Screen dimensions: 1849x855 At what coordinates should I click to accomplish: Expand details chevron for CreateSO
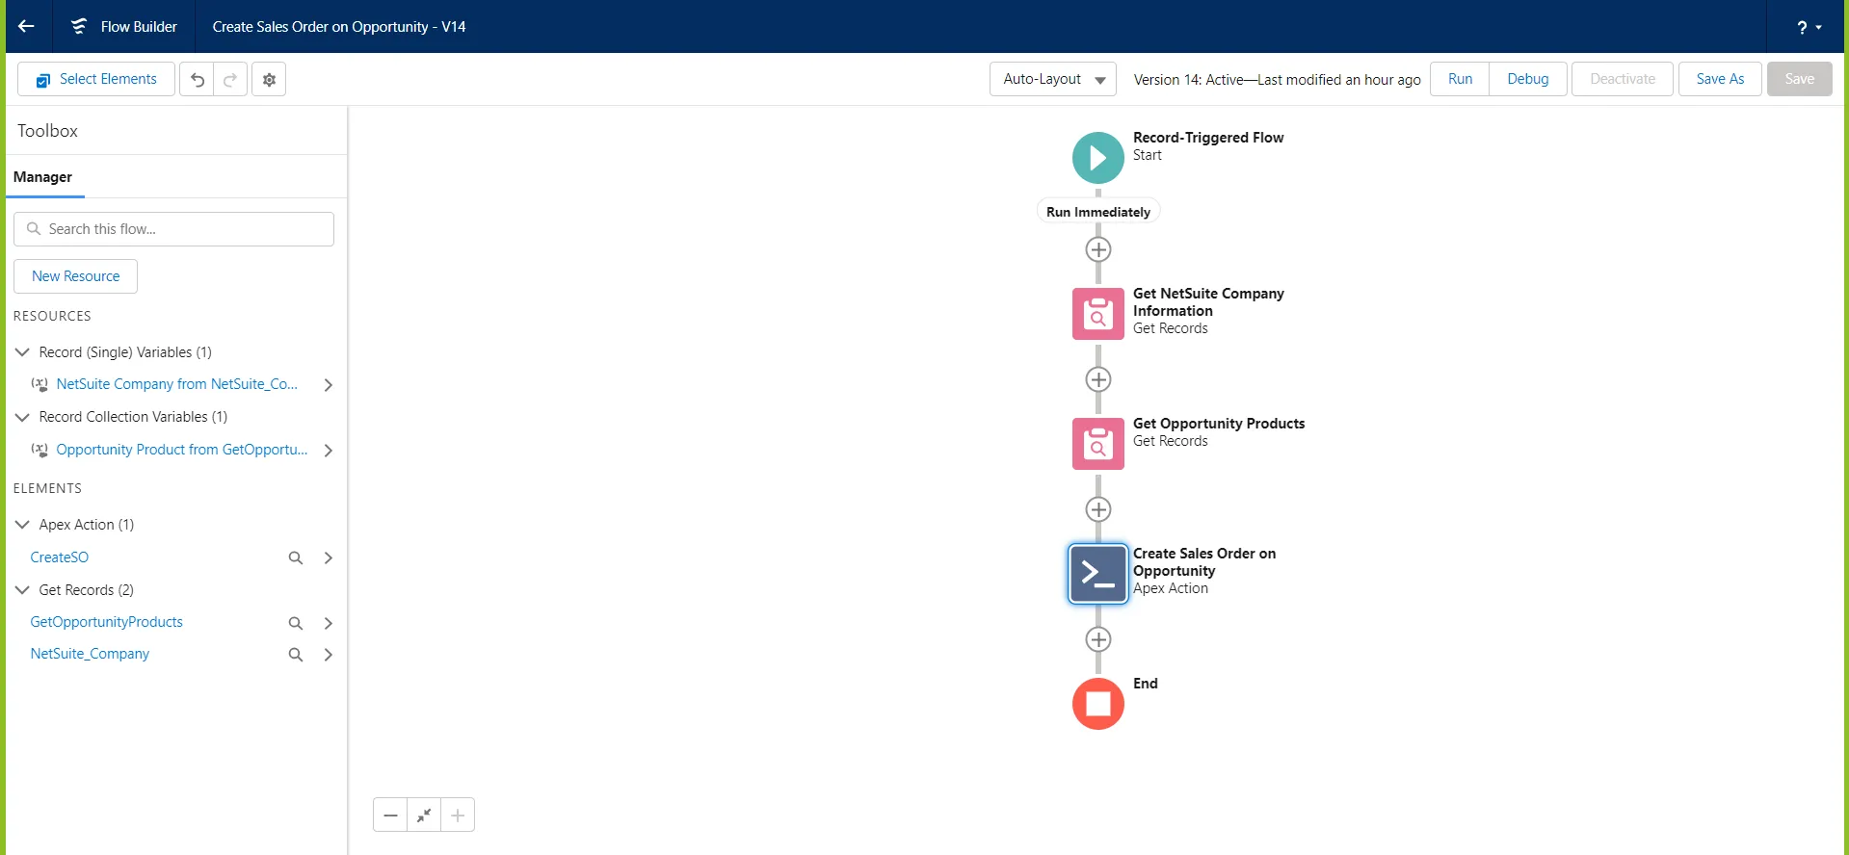pos(329,558)
